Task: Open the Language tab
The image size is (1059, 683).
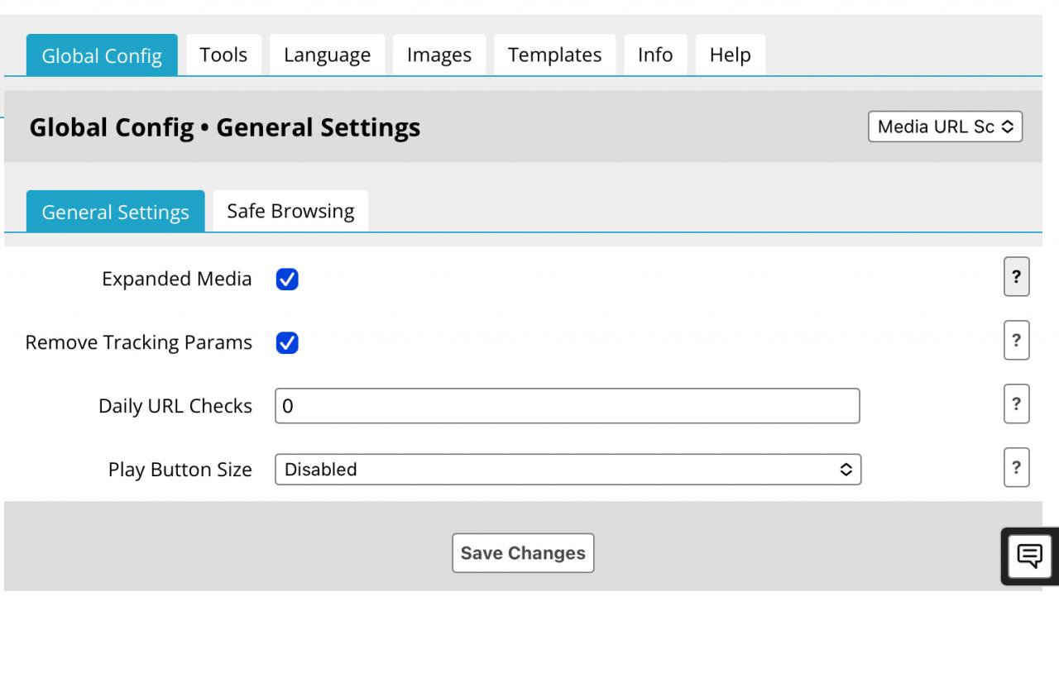Action: coord(327,55)
